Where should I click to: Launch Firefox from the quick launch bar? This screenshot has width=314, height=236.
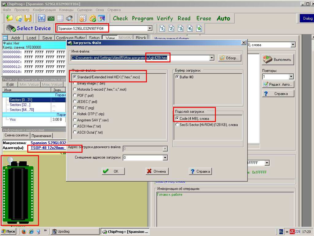point(24,232)
